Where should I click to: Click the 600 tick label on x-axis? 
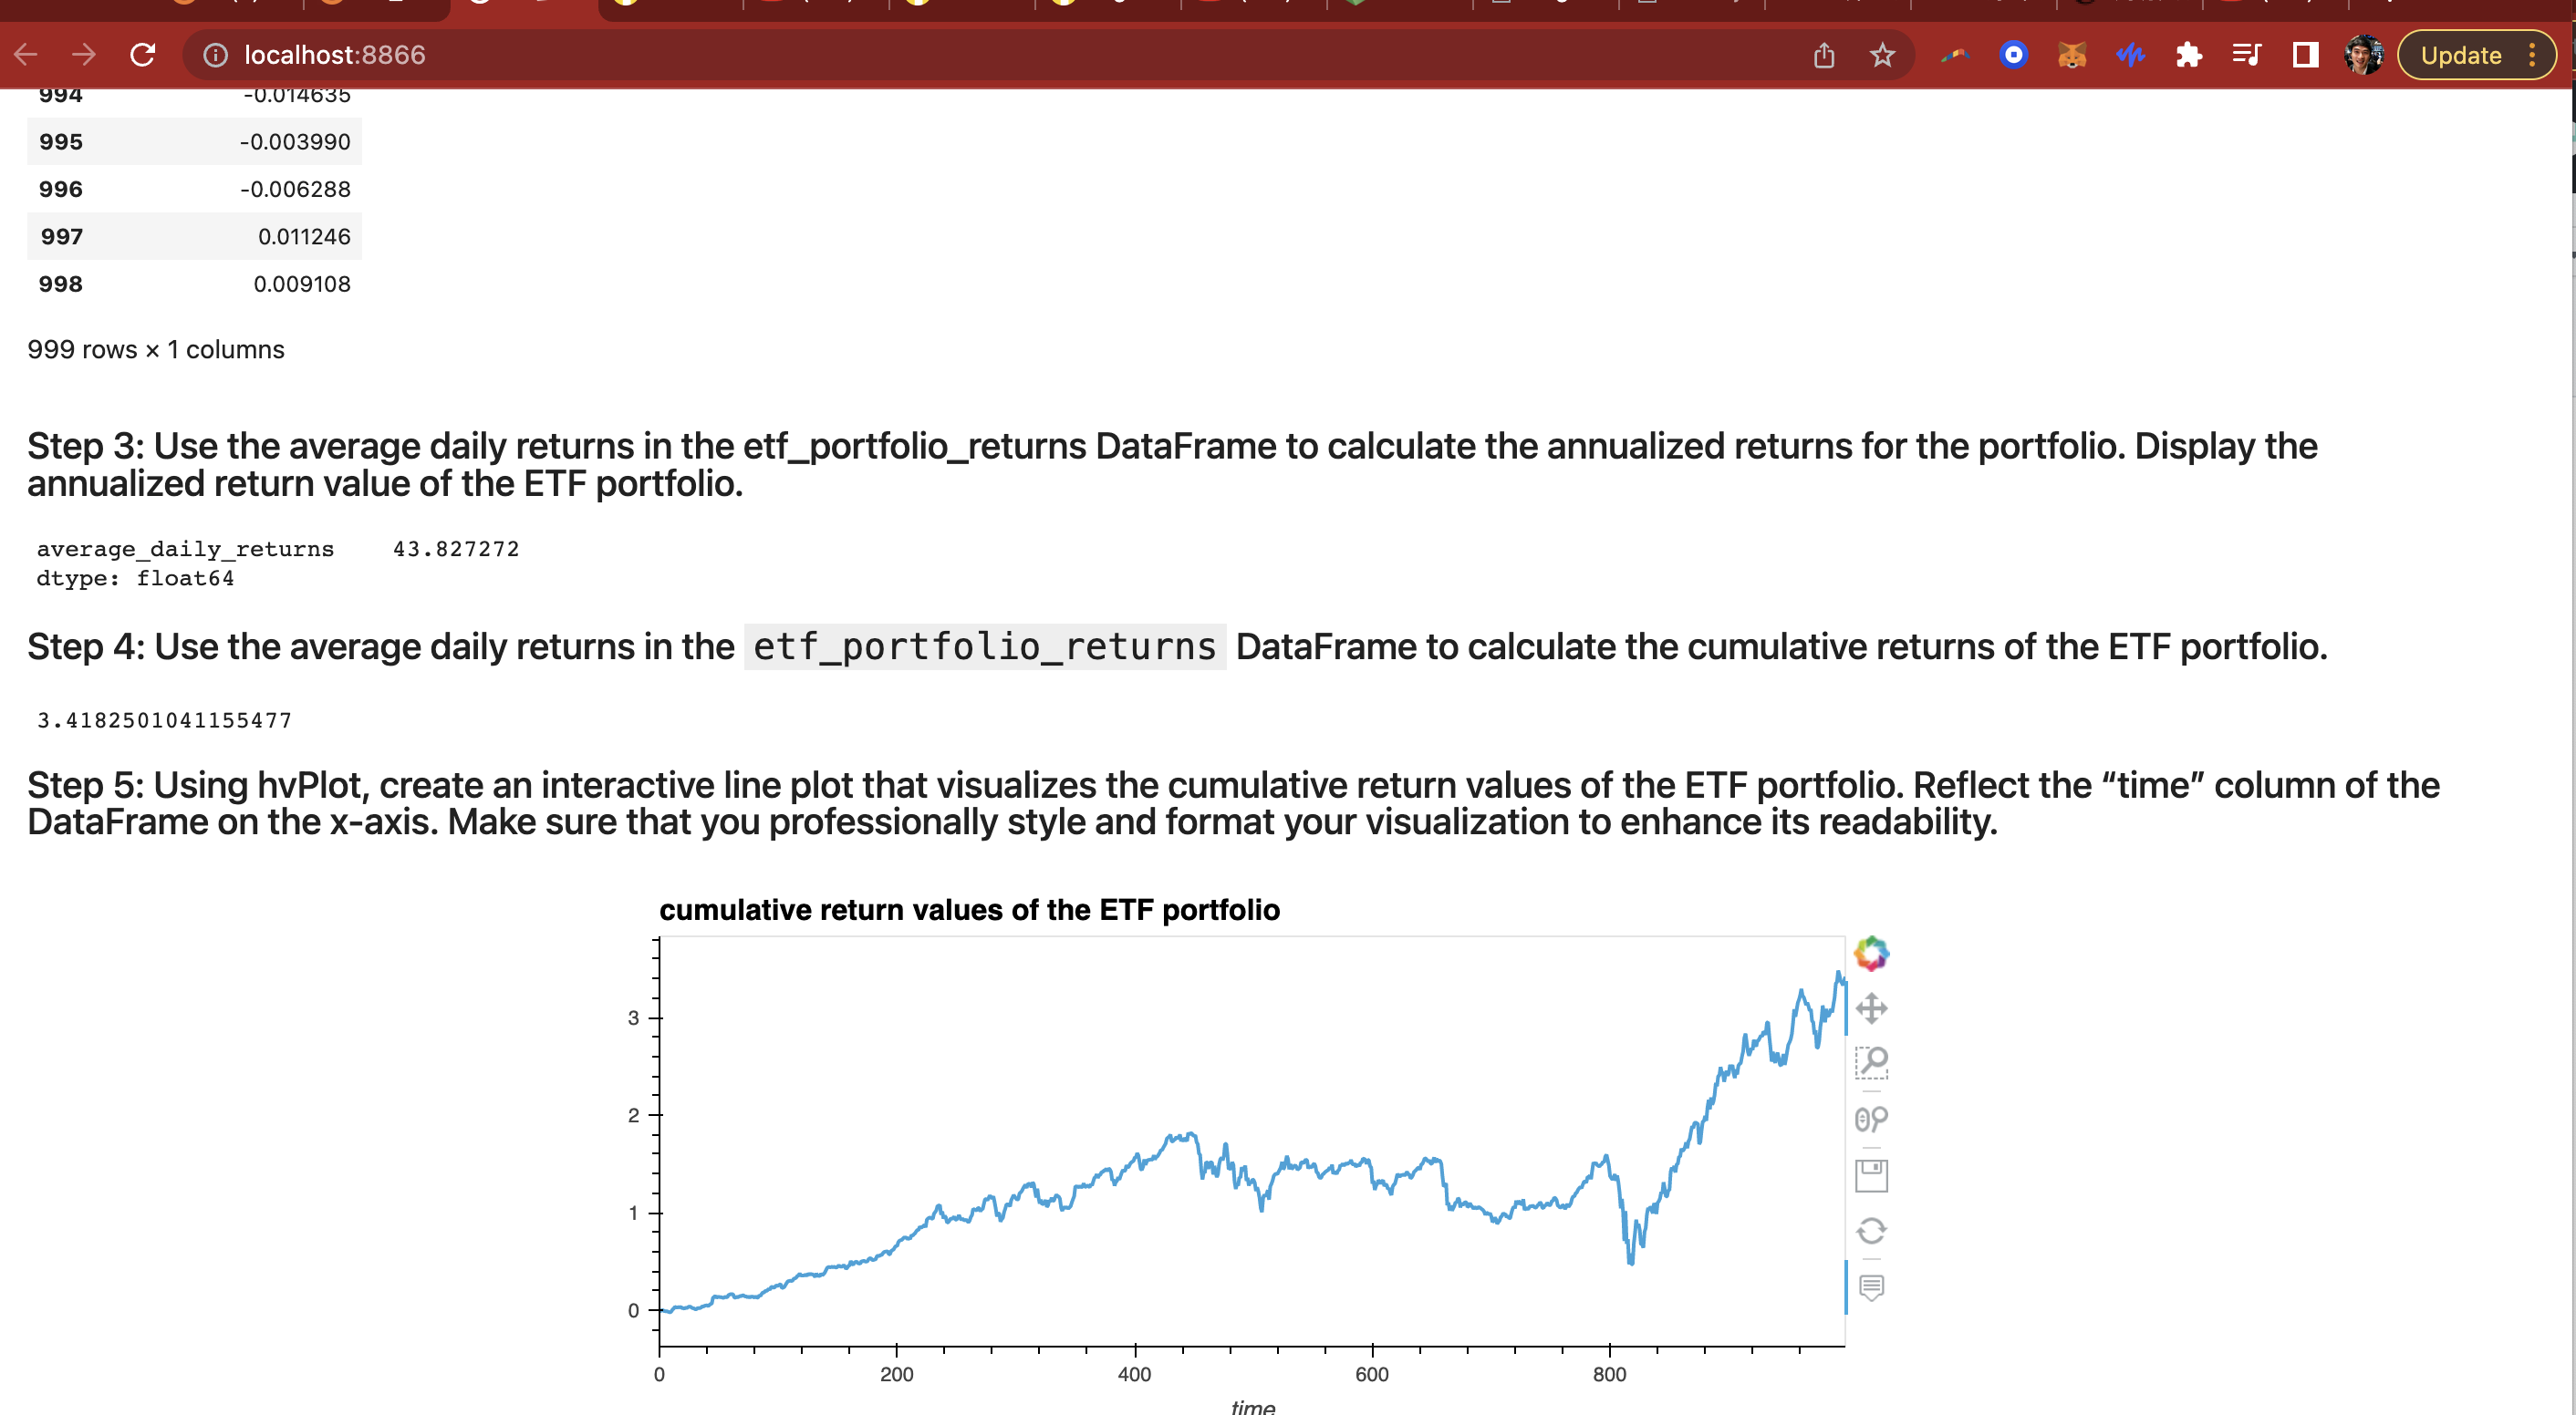1371,1374
